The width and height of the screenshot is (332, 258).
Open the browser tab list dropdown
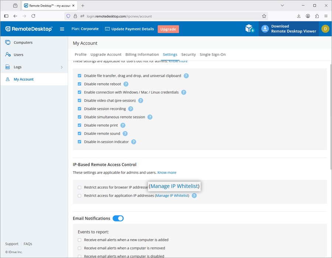pyautogui.click(x=282, y=6)
